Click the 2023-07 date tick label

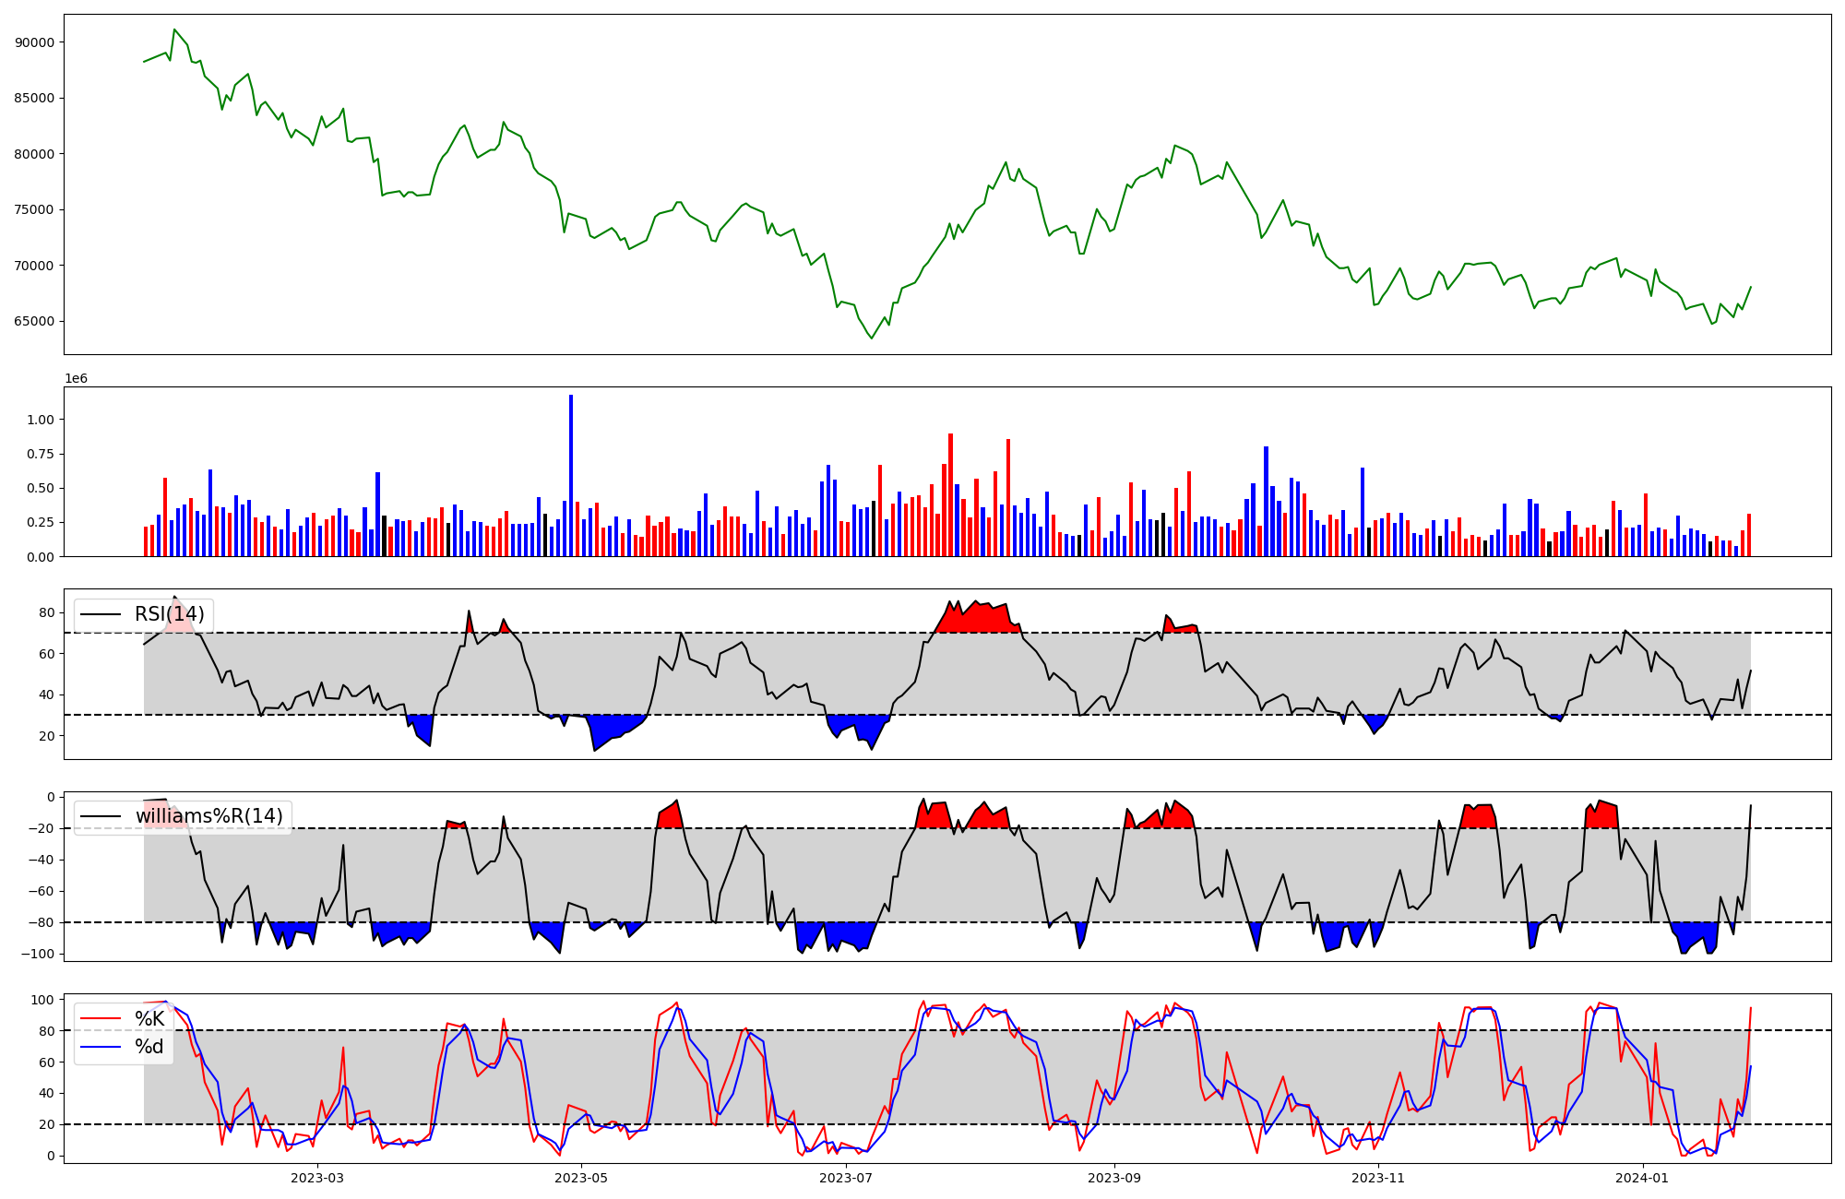(x=846, y=1178)
